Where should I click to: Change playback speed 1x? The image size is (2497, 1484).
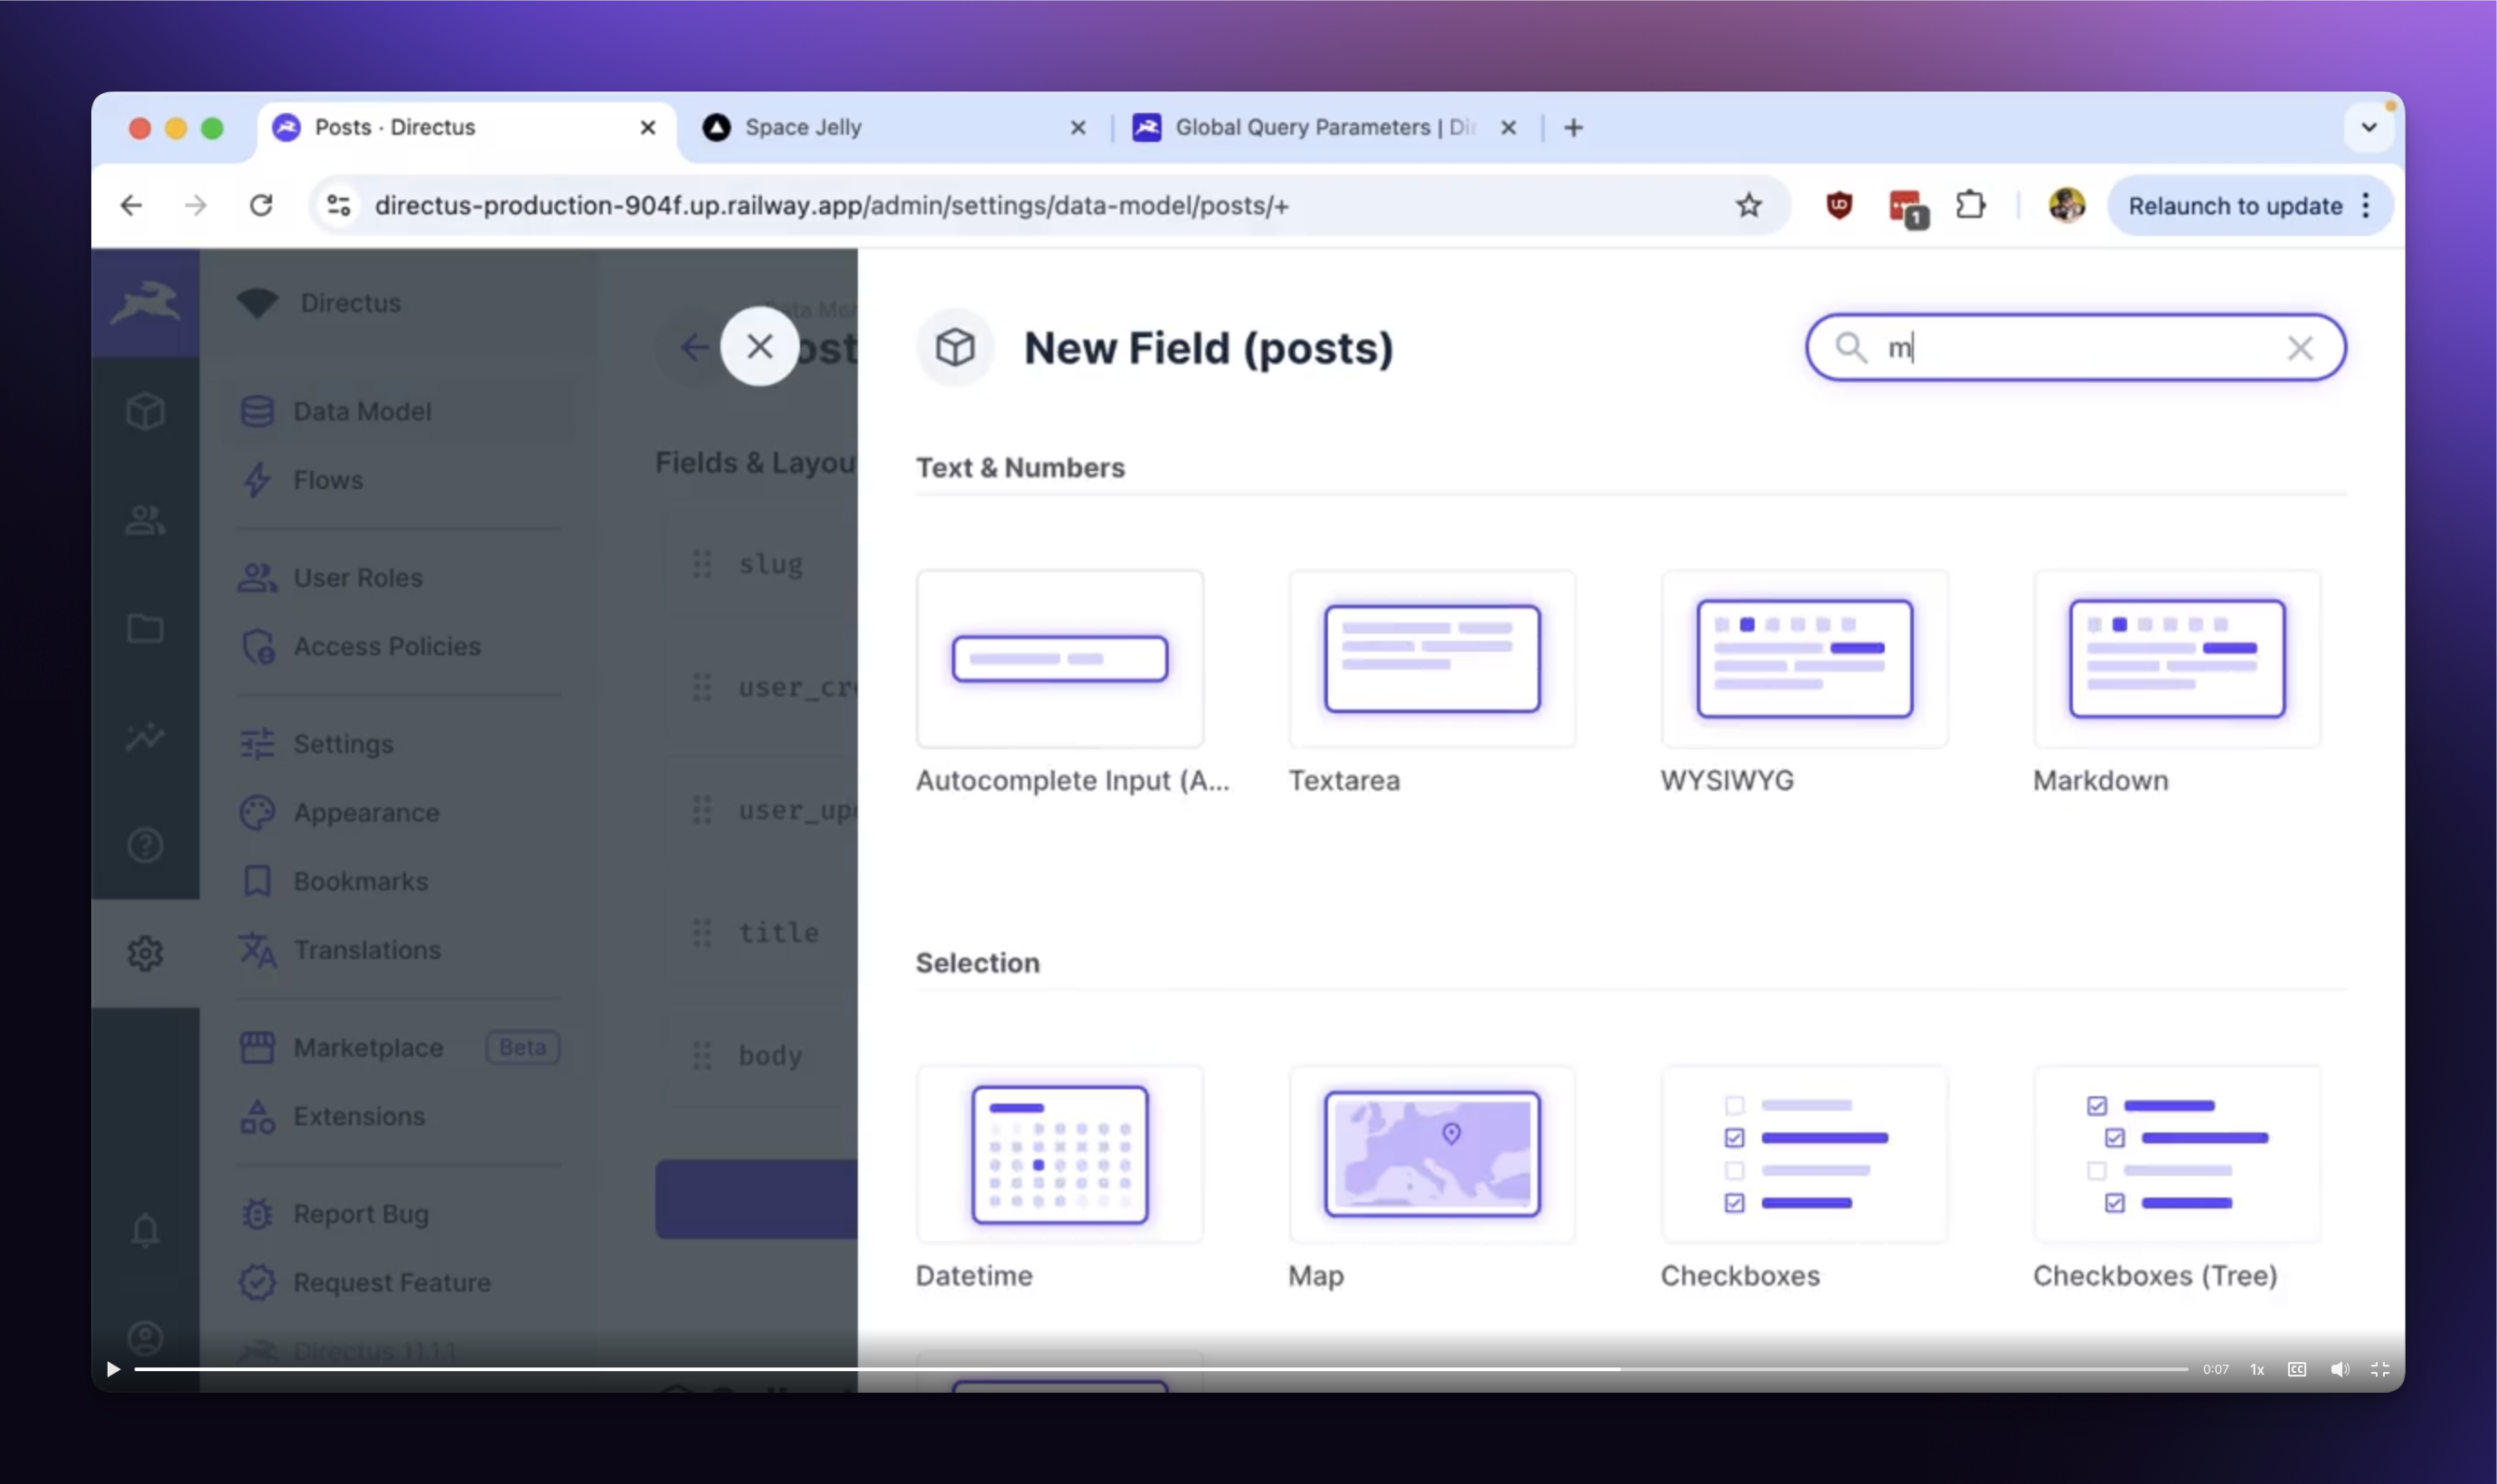tap(2256, 1369)
